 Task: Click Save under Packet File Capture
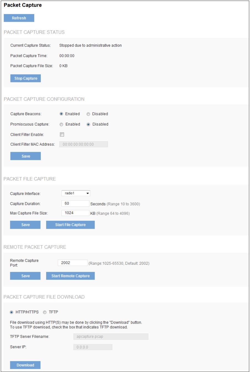pyautogui.click(x=26, y=225)
